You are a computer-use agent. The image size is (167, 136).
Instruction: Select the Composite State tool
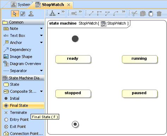(20, 91)
